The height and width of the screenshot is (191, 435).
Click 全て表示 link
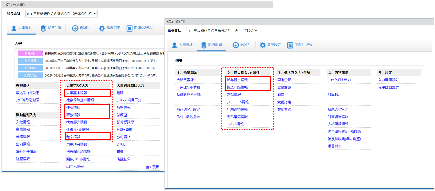point(153,167)
